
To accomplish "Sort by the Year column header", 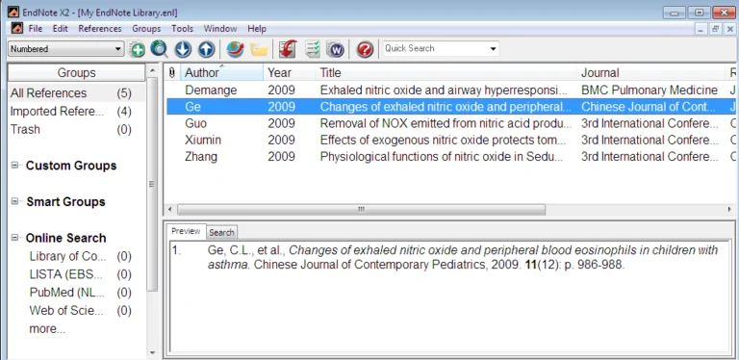I will pyautogui.click(x=289, y=72).
